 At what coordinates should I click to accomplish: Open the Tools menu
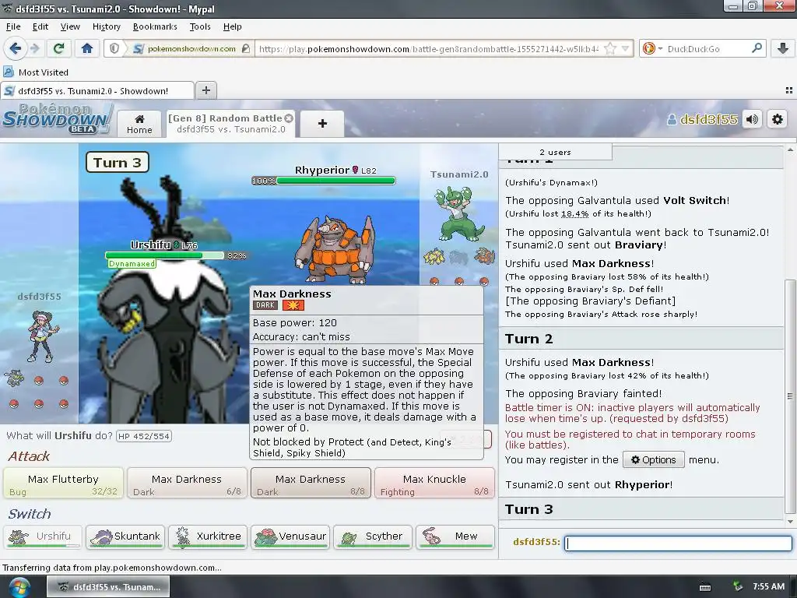tap(200, 26)
